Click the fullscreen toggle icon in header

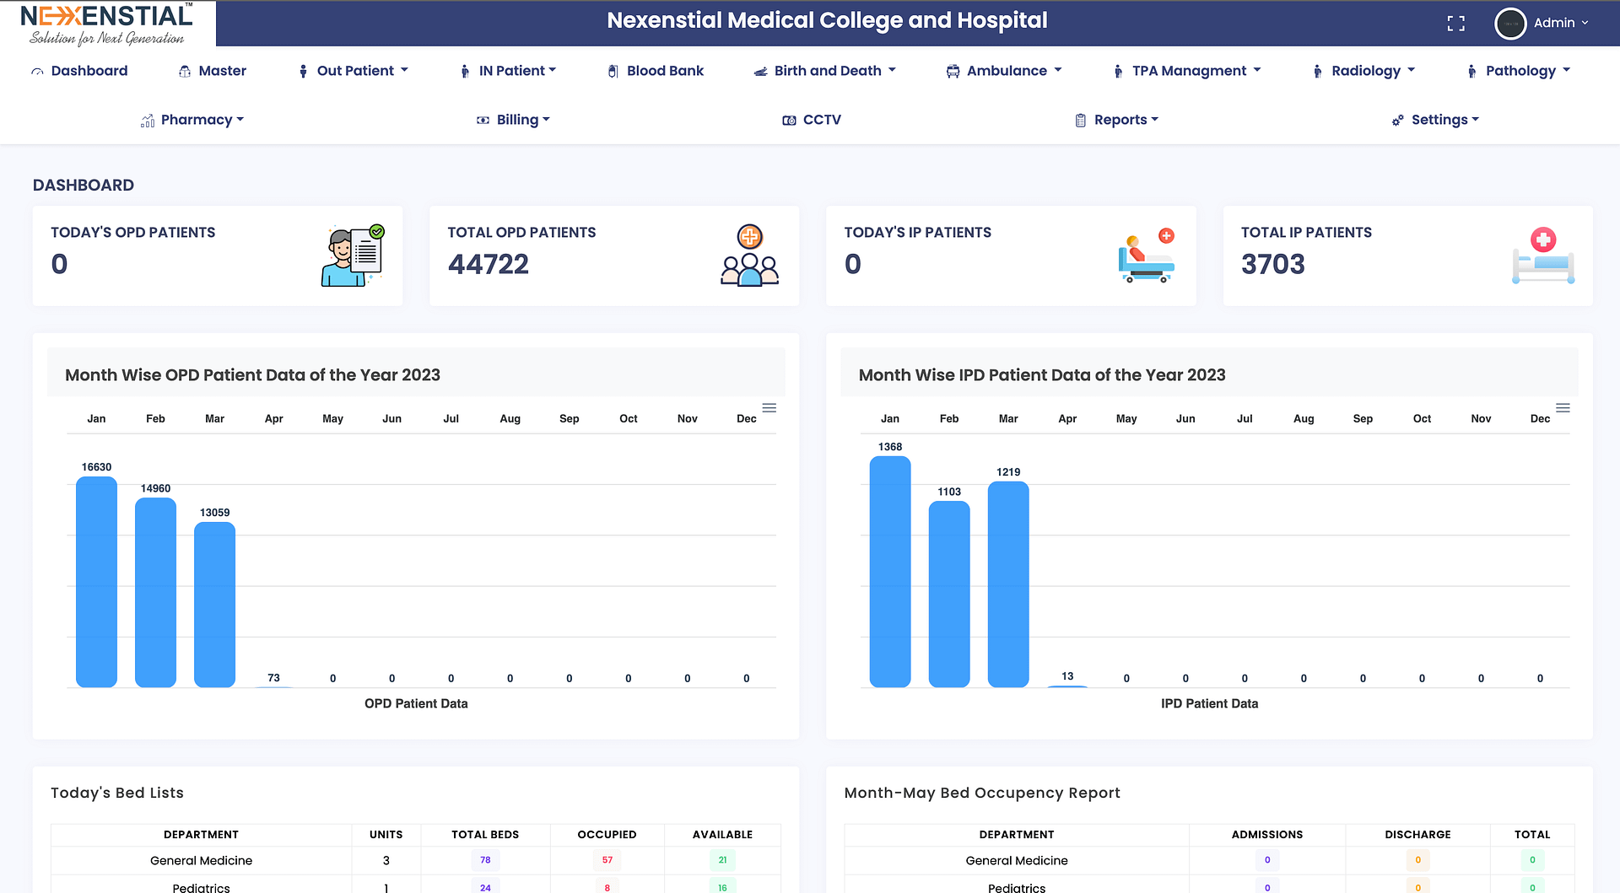coord(1455,24)
